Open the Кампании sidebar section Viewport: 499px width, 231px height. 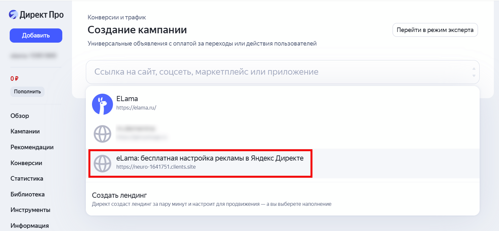pos(25,131)
